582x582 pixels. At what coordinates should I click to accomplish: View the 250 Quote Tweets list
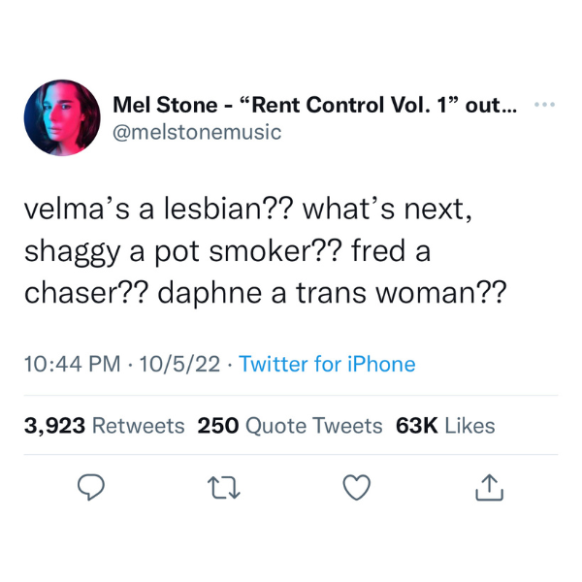coord(289,426)
